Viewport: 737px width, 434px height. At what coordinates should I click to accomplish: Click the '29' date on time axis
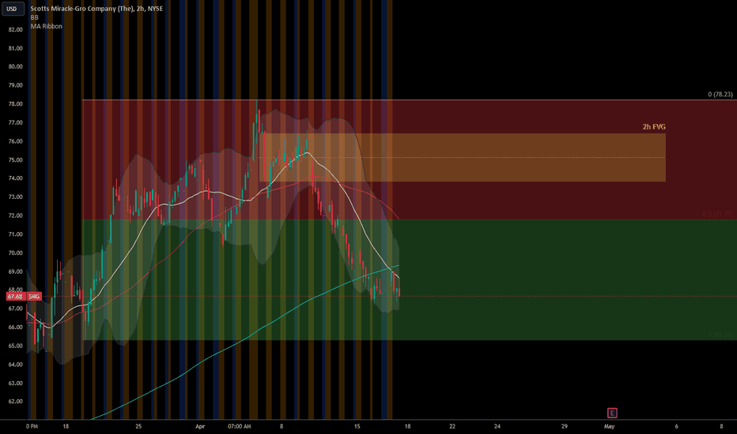(x=564, y=426)
